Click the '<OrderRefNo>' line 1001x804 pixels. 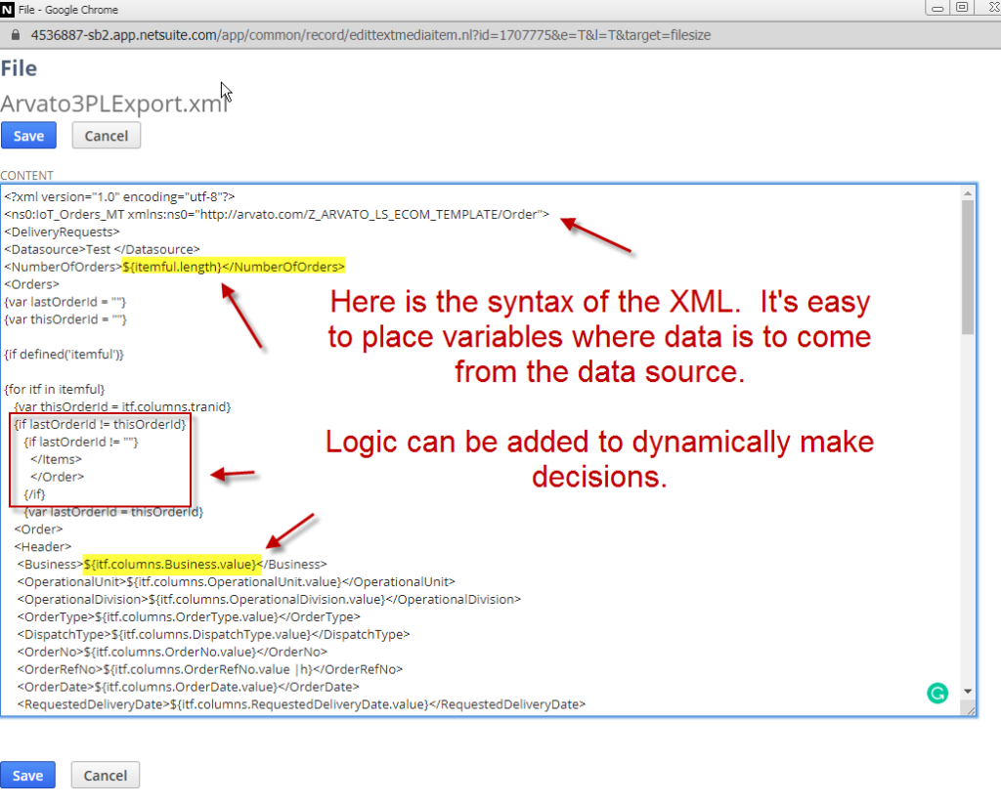click(x=210, y=669)
